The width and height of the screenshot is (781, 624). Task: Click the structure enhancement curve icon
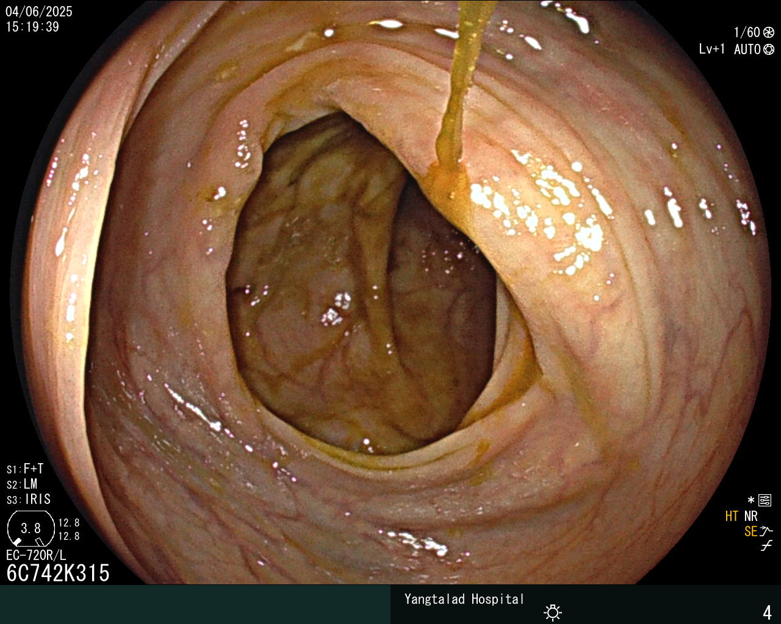pos(766,531)
